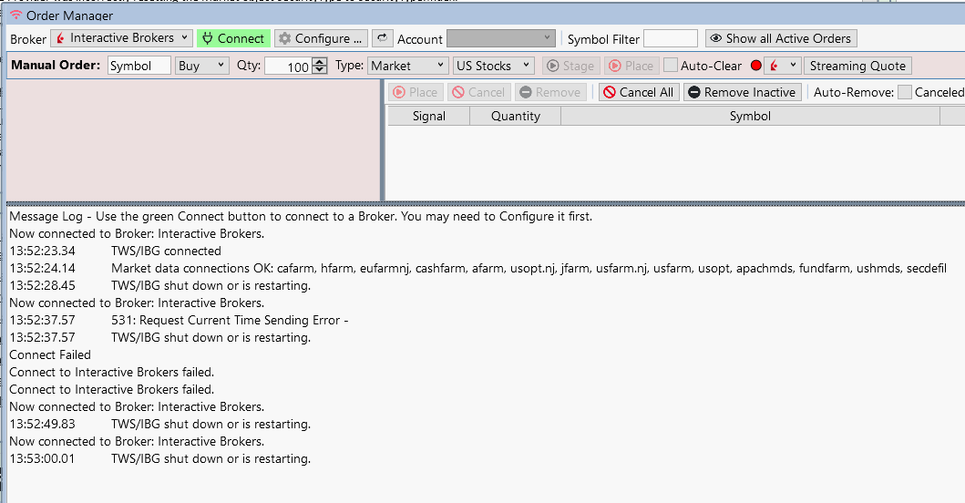965x503 pixels.
Task: Open the streaming quote broker source dropdown
Action: point(782,66)
